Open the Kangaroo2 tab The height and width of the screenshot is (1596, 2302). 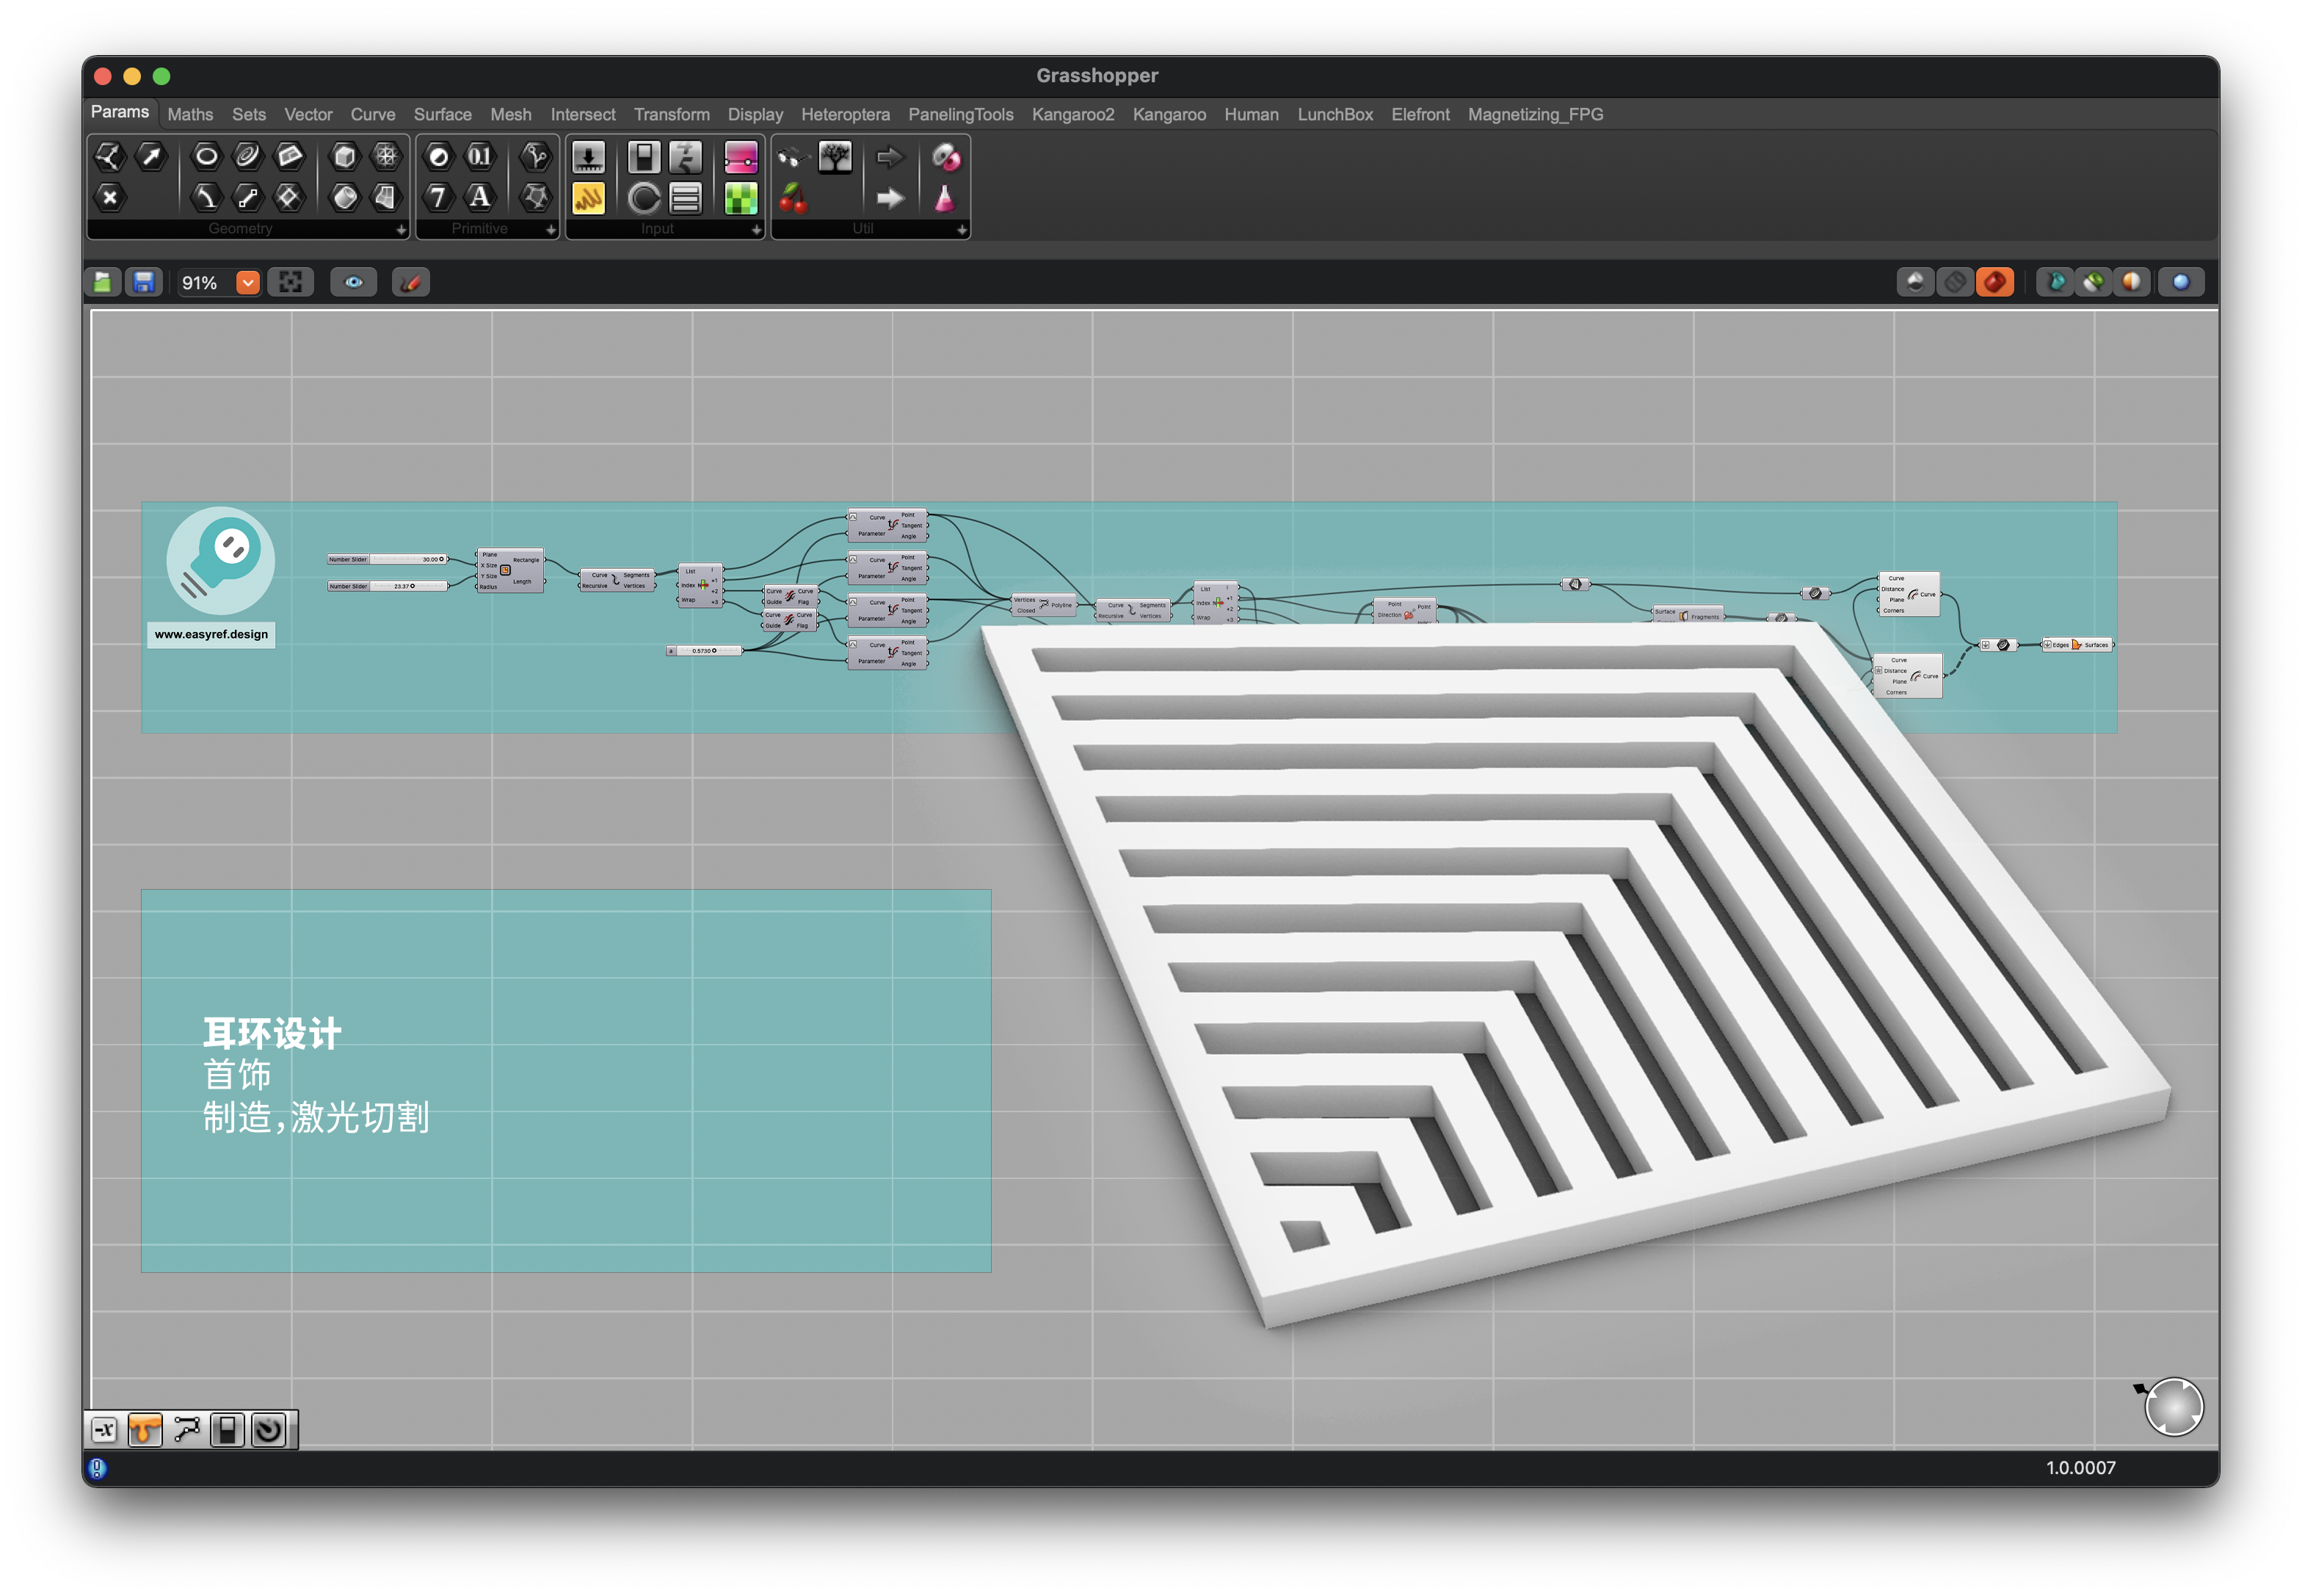point(1072,115)
